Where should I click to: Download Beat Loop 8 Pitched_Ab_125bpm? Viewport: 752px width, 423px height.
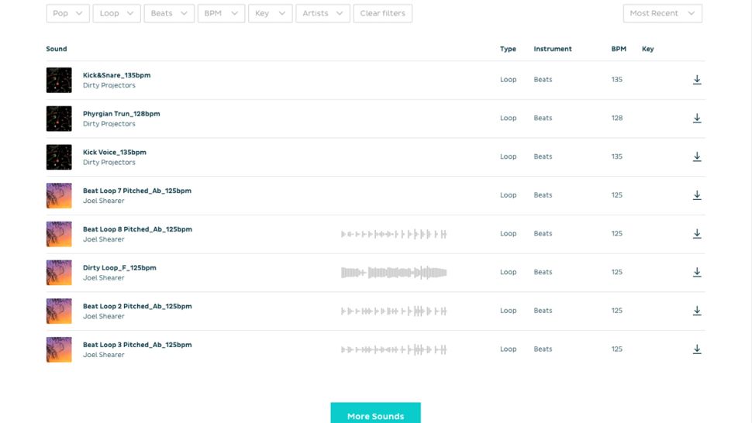click(696, 234)
